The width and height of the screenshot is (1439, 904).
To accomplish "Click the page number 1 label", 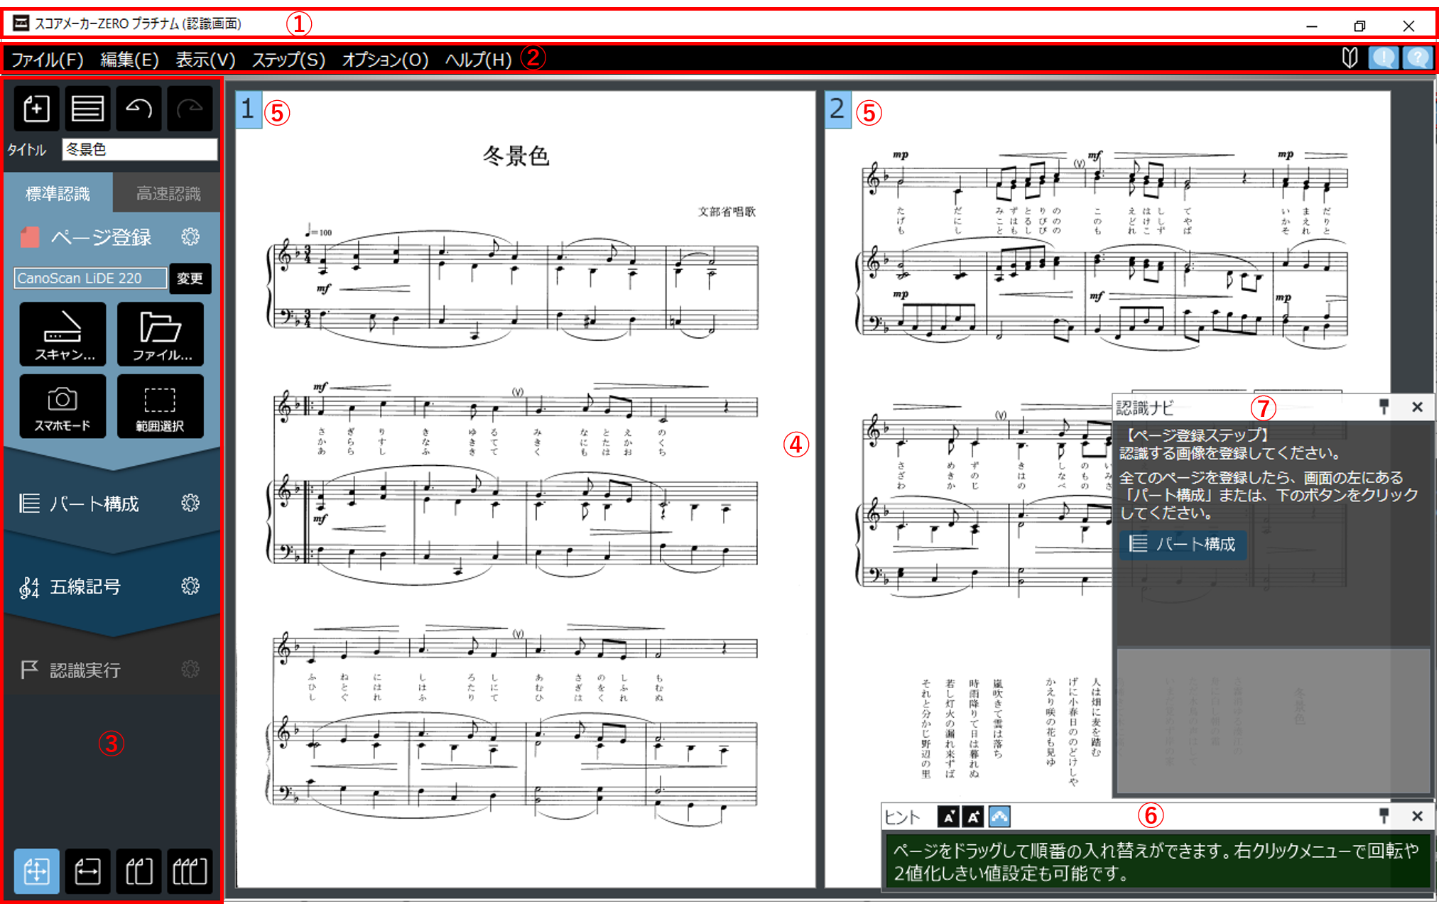I will (248, 109).
